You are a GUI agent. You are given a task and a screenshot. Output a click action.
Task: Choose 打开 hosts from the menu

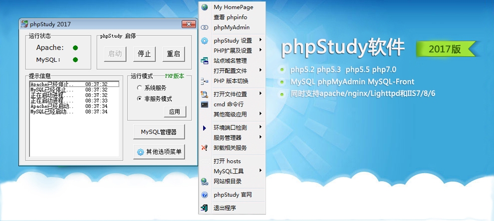click(x=227, y=161)
